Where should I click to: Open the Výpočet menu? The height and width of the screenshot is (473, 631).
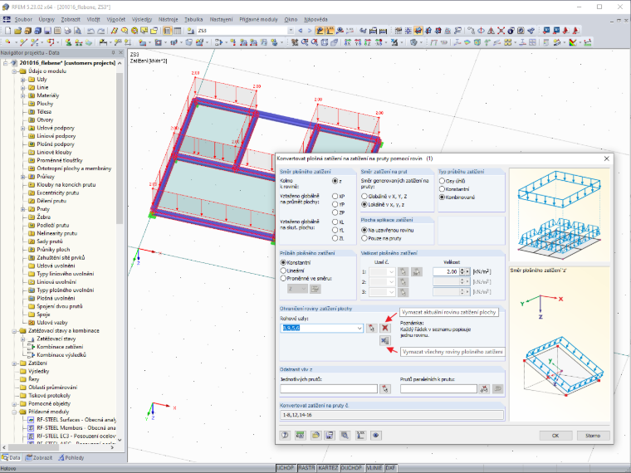(x=115, y=19)
